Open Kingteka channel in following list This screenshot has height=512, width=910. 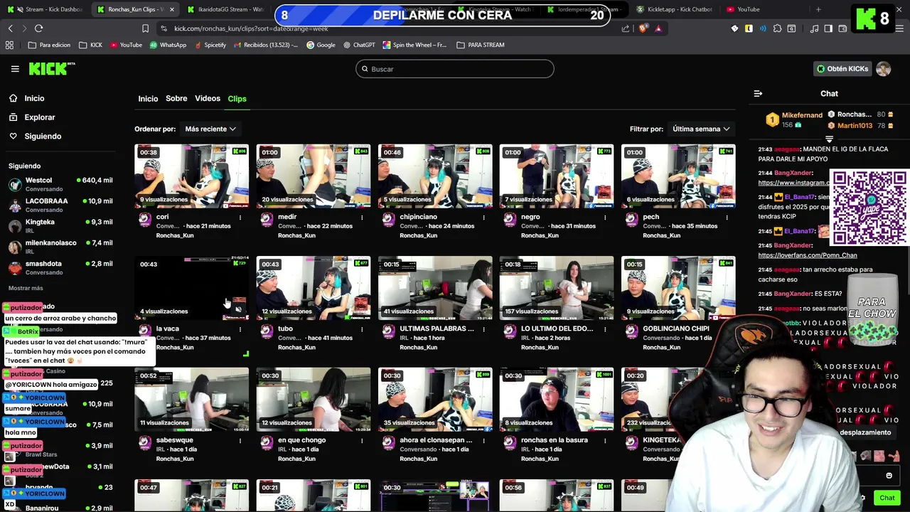[60, 225]
